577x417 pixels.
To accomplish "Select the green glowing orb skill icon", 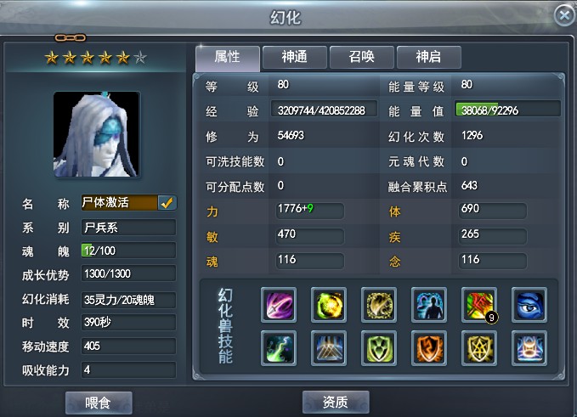I will 329,305.
